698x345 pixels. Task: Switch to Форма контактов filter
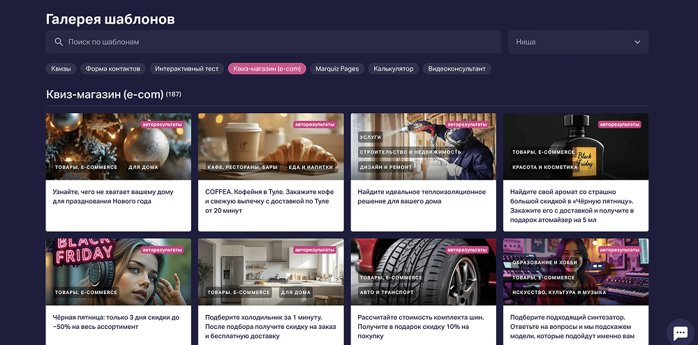click(113, 68)
